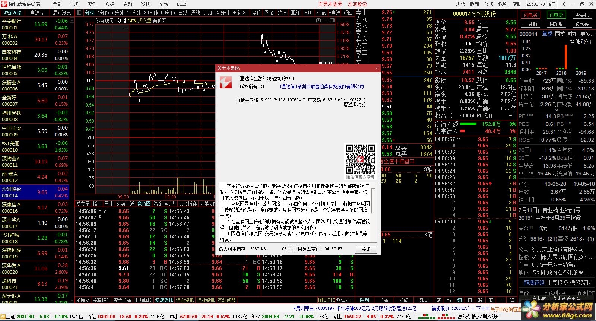Open the 数据 menu
The image size is (596, 321).
pos(110,4)
